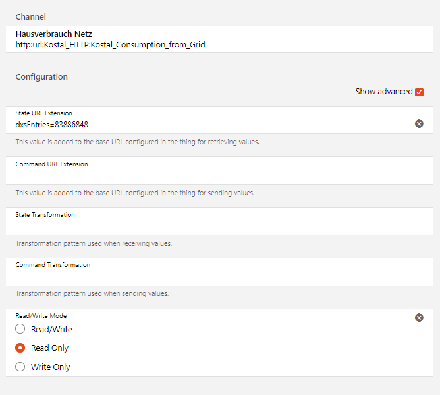The width and height of the screenshot is (440, 395).
Task: Click the help text about sending values
Action: coord(135,193)
